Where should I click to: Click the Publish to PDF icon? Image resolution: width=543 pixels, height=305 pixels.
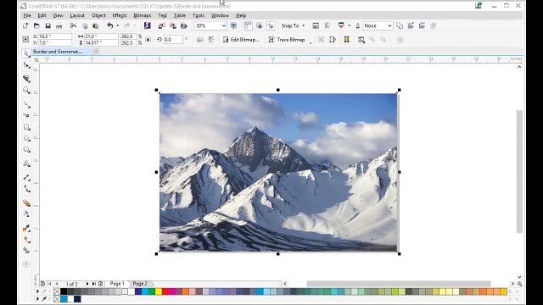[184, 25]
